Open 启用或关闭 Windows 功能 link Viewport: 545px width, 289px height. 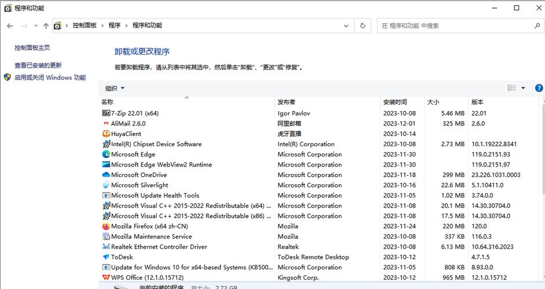tap(50, 77)
